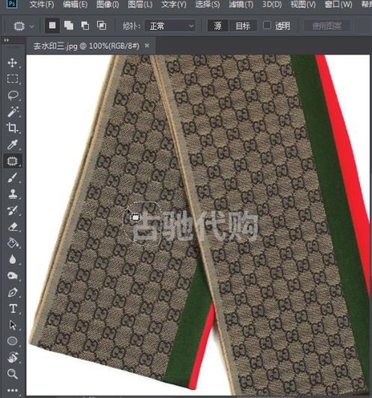Choose the 目标 patch option
This screenshot has height=398, width=372.
[x=243, y=25]
